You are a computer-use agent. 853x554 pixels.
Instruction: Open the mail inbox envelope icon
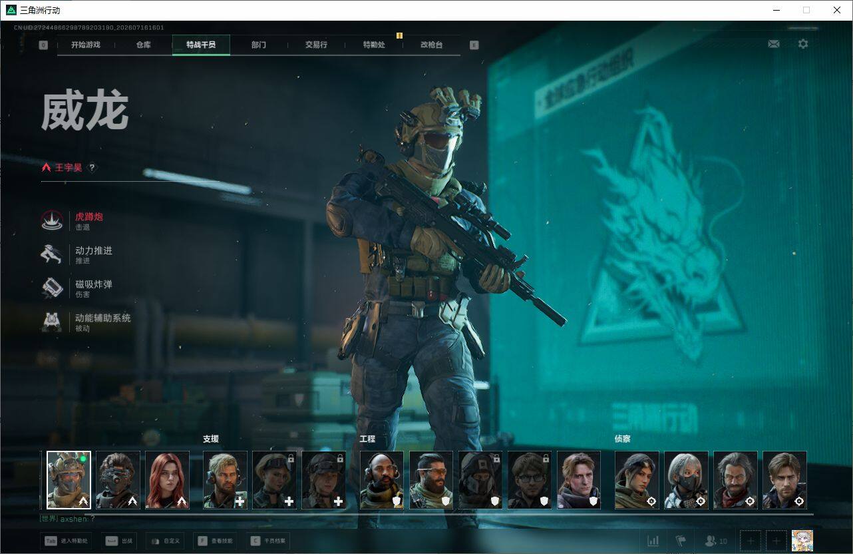[x=774, y=44]
